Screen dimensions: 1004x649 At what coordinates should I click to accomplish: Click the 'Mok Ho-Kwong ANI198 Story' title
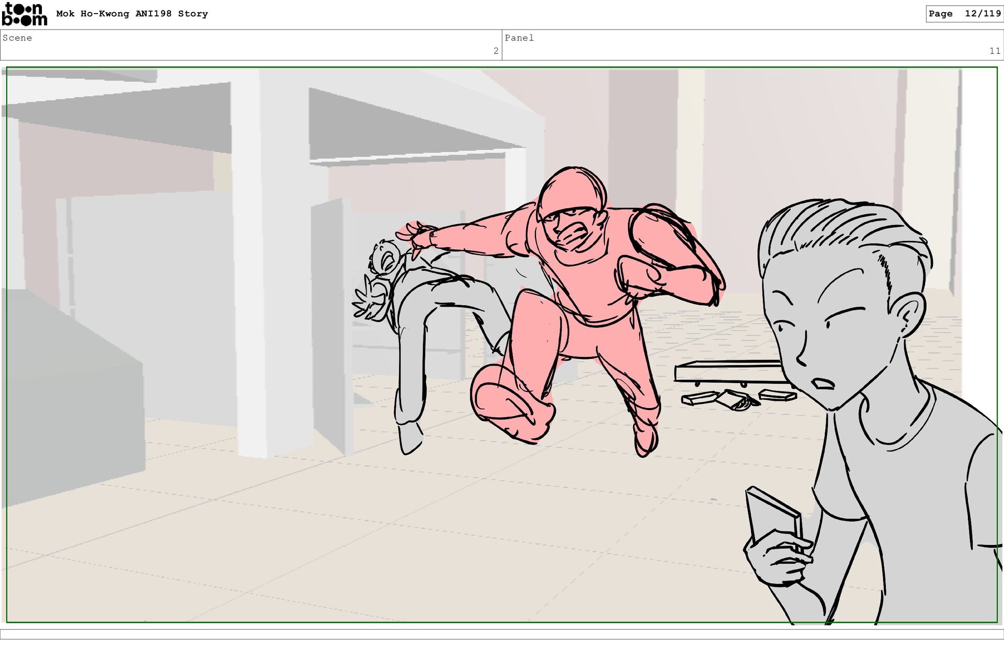point(132,14)
